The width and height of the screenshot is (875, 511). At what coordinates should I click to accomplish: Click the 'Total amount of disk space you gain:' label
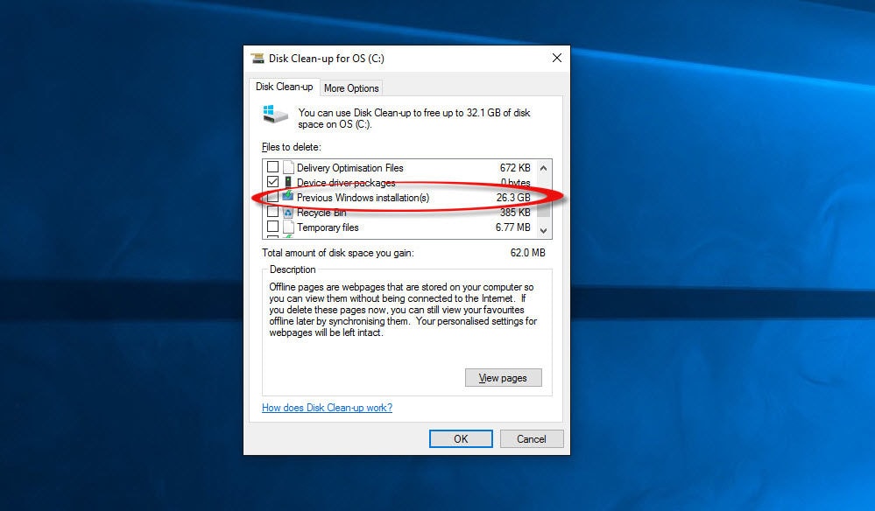(x=338, y=253)
